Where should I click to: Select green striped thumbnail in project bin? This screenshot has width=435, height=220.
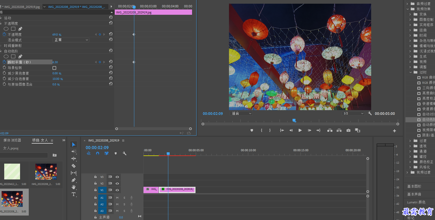(12, 172)
